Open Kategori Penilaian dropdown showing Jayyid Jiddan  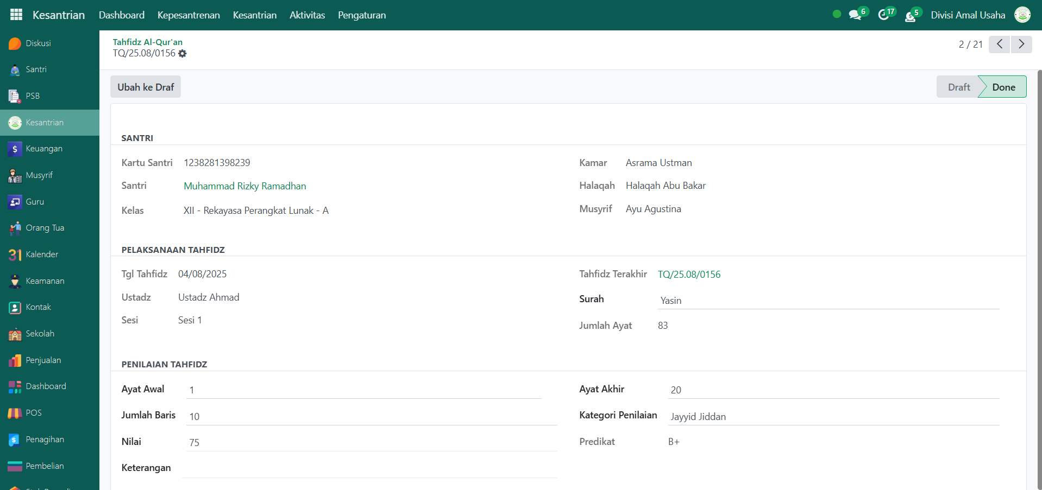point(833,417)
